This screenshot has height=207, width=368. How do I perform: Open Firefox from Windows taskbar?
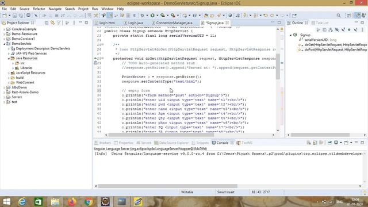(72, 202)
